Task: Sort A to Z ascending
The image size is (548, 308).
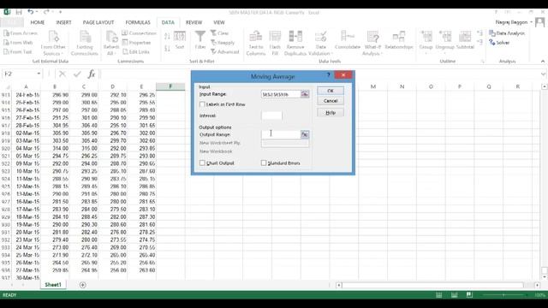Action: [x=167, y=36]
